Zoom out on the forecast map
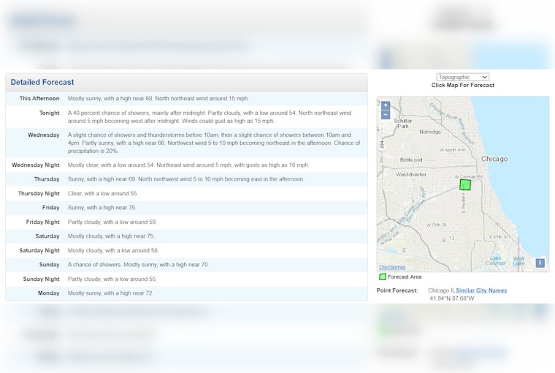555x373 pixels. point(386,115)
